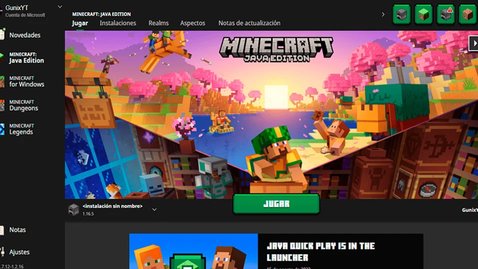Open the Notas de actualización tab
Screen dimensions: 478x269
tap(249, 23)
